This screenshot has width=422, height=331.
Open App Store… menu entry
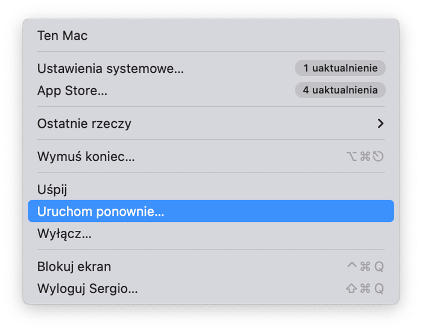click(72, 90)
